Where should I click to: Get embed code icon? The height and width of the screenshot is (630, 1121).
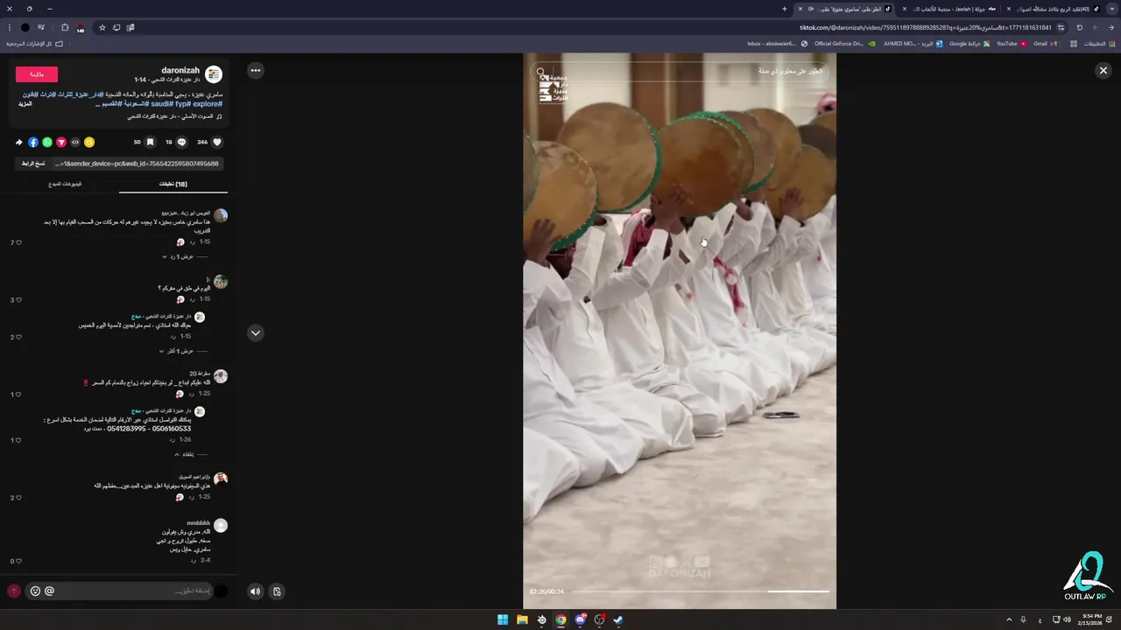pos(75,142)
